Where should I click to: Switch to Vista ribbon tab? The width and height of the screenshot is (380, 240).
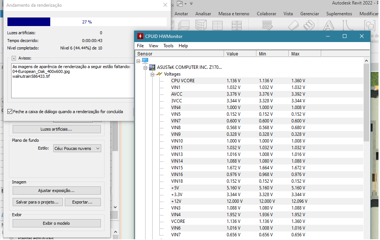tap(288, 13)
